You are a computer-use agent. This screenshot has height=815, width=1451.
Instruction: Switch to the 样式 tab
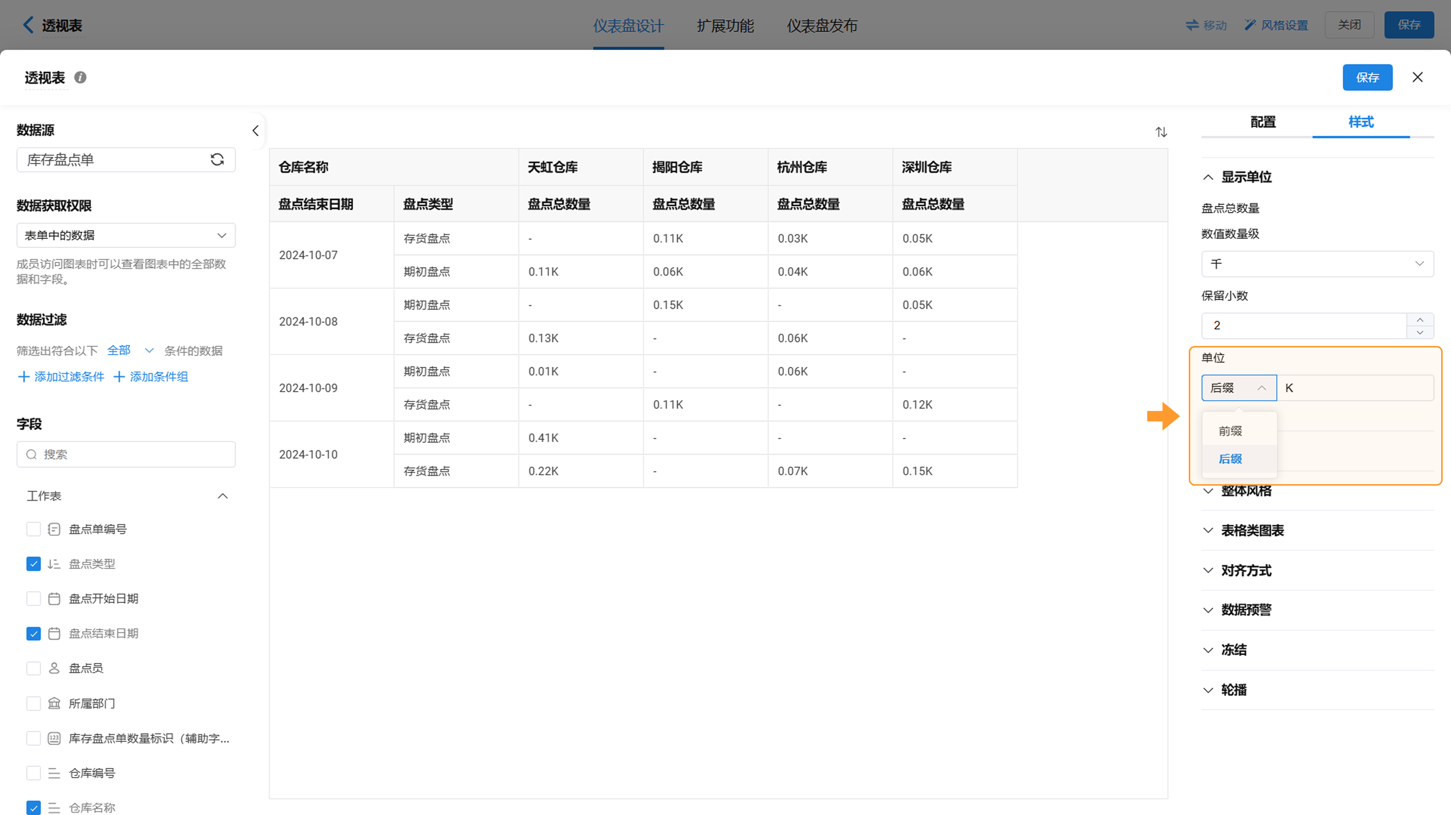pyautogui.click(x=1361, y=122)
